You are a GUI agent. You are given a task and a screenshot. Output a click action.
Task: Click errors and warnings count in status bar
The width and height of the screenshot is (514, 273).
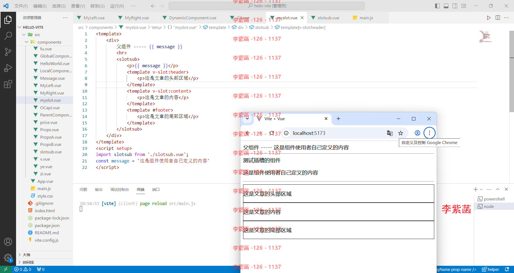point(23,269)
